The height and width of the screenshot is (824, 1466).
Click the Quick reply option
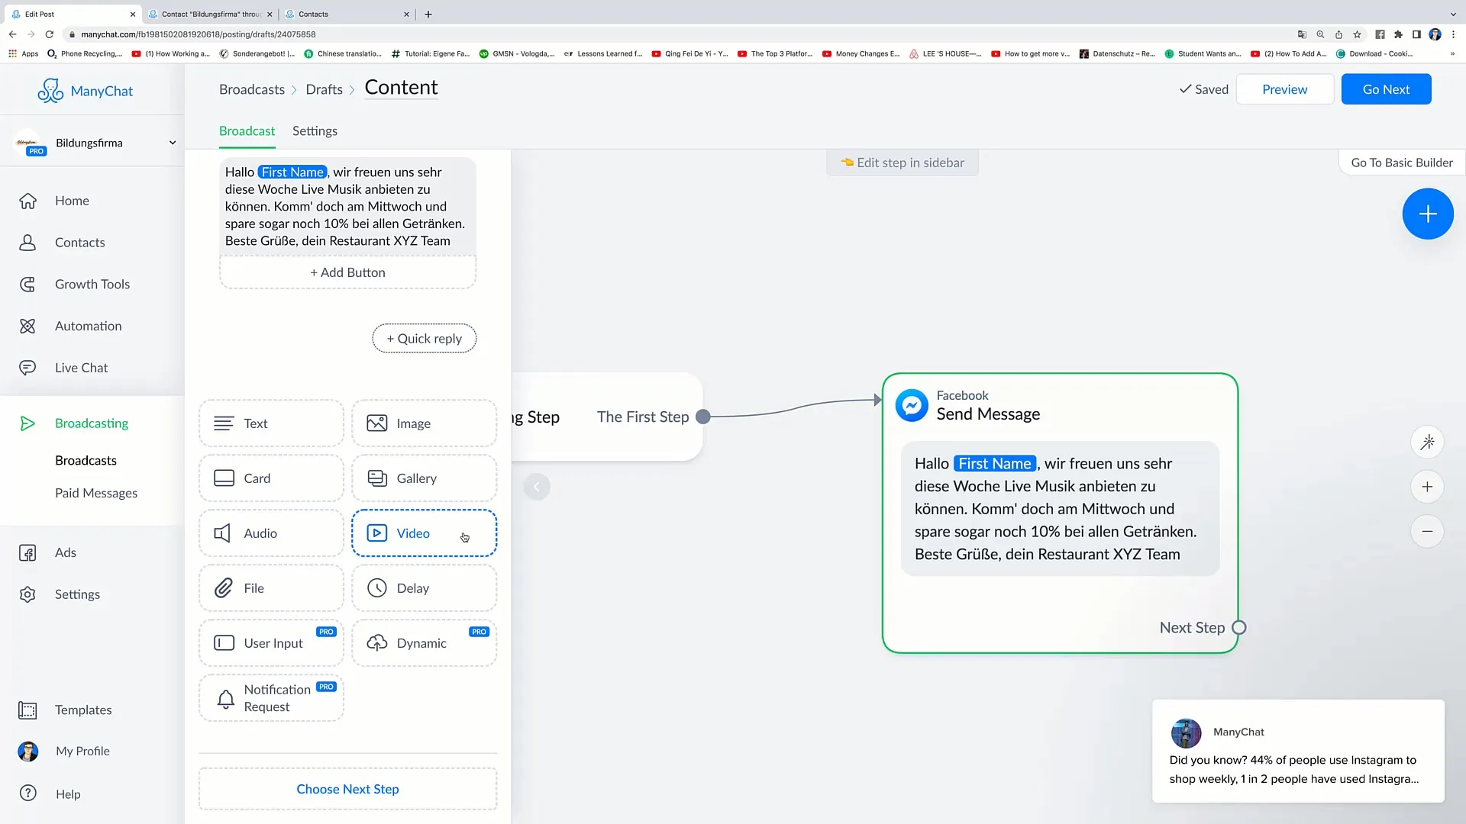tap(424, 337)
